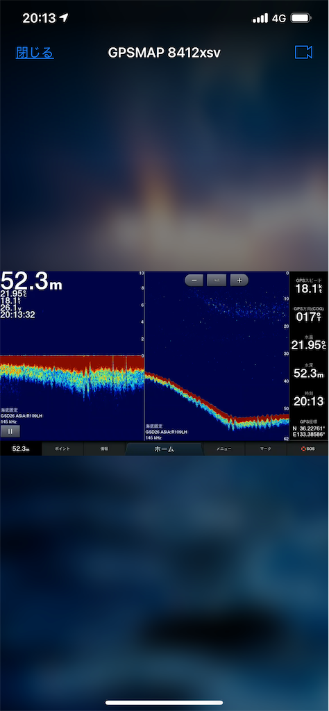This screenshot has height=711, width=329.
Task: Open the video camera icon at top right
Action: 303,53
